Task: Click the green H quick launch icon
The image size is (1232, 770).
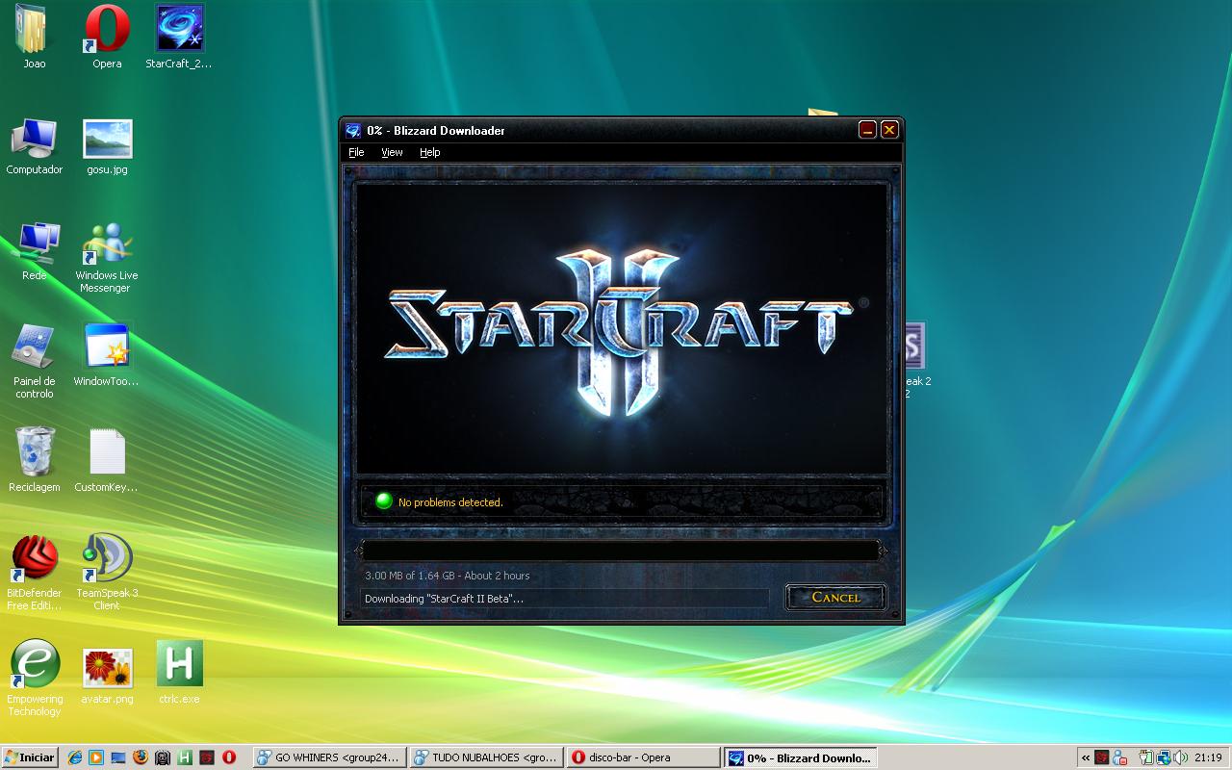Action: (184, 757)
